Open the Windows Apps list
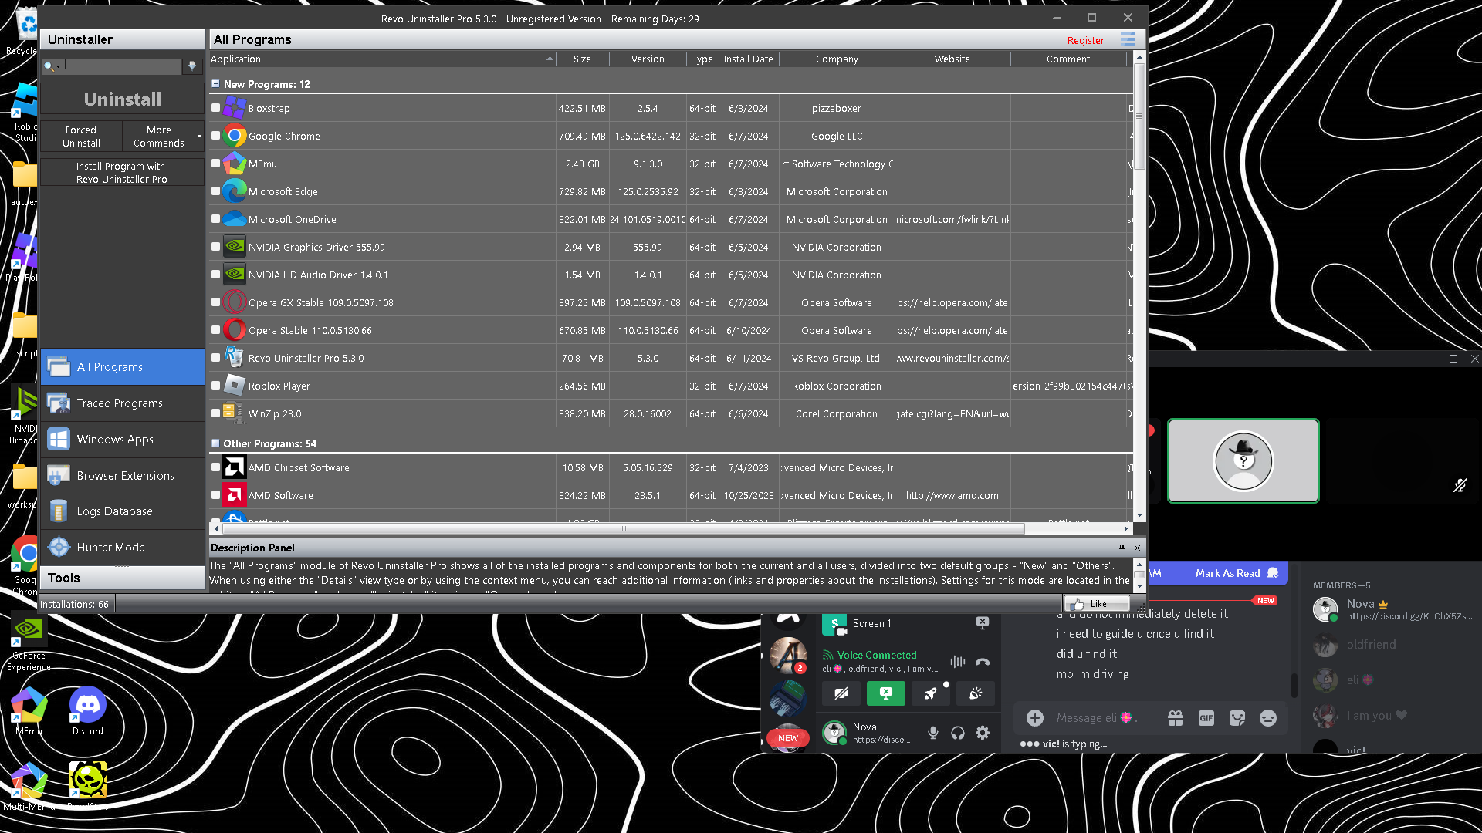 115,439
